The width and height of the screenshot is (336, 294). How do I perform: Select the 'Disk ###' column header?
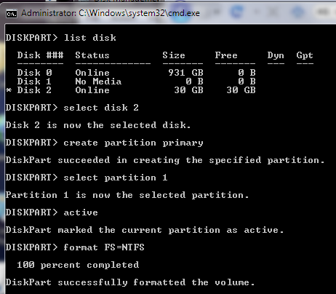point(40,55)
